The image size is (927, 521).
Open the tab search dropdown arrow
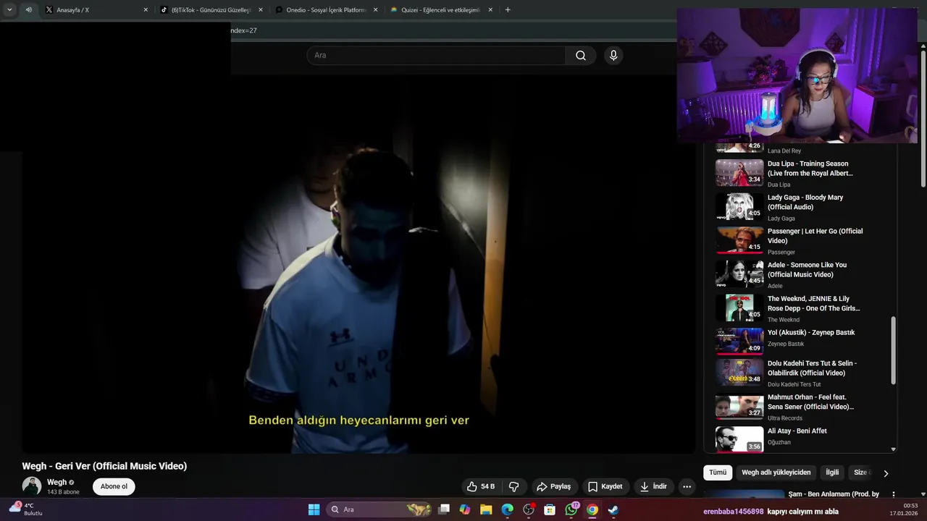click(9, 10)
